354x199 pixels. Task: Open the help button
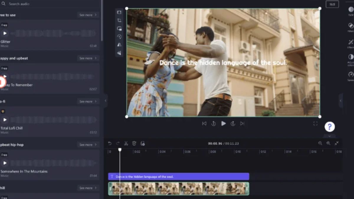click(x=330, y=127)
